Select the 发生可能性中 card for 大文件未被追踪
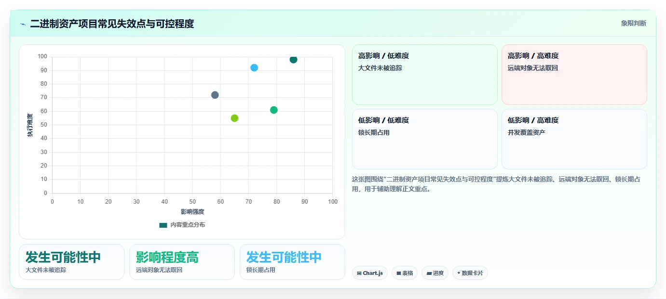Screen dimensions: 666x299 coord(71,262)
